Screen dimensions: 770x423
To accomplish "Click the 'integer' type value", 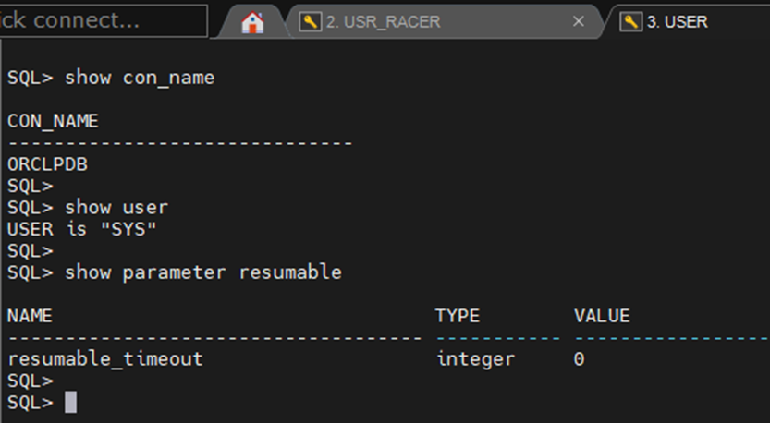I will pos(475,359).
